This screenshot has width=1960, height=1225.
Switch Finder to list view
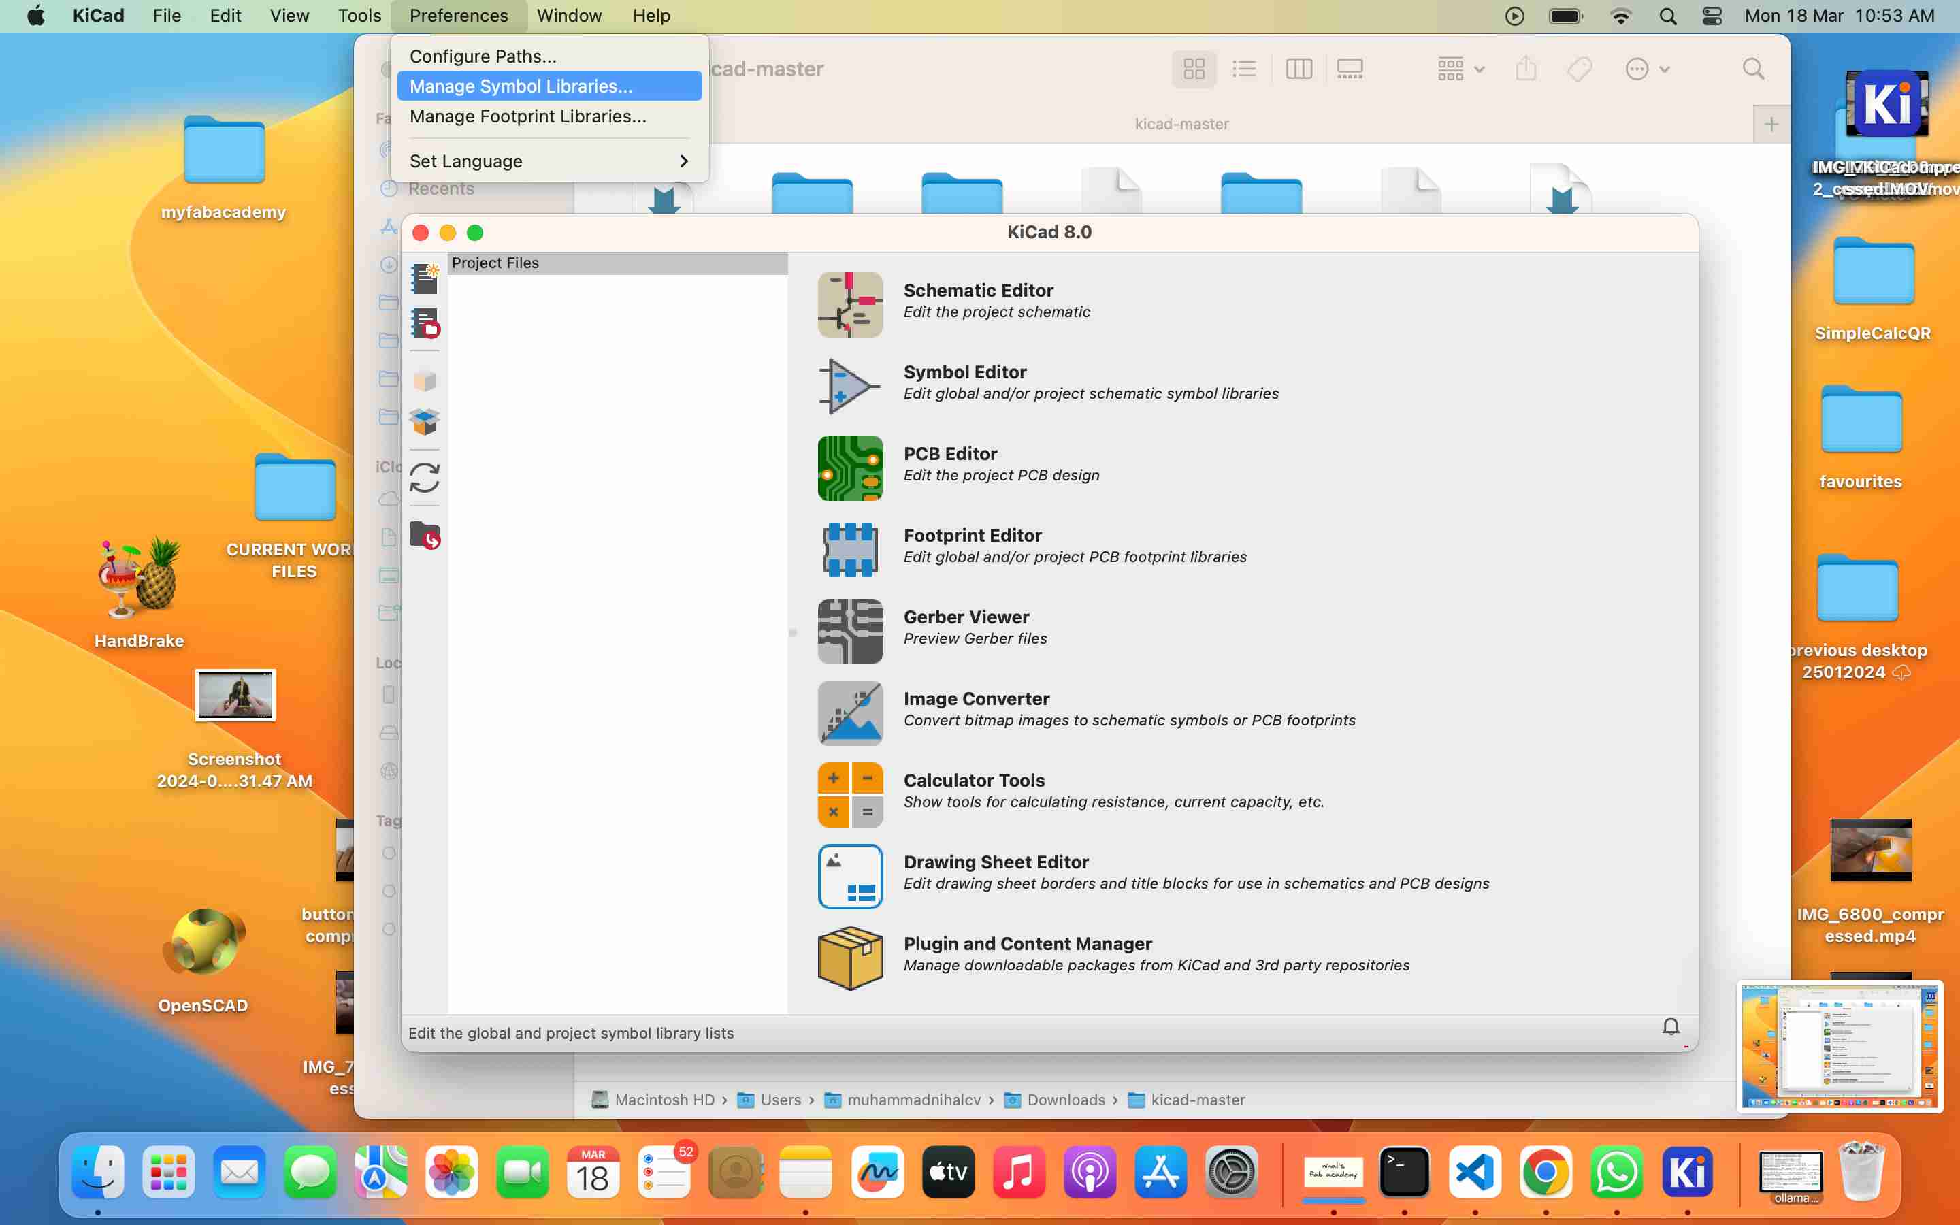point(1244,69)
